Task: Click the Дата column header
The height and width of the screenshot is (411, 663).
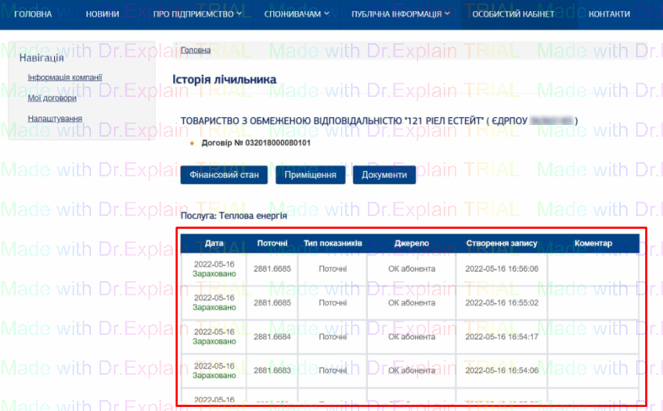Action: 214,244
